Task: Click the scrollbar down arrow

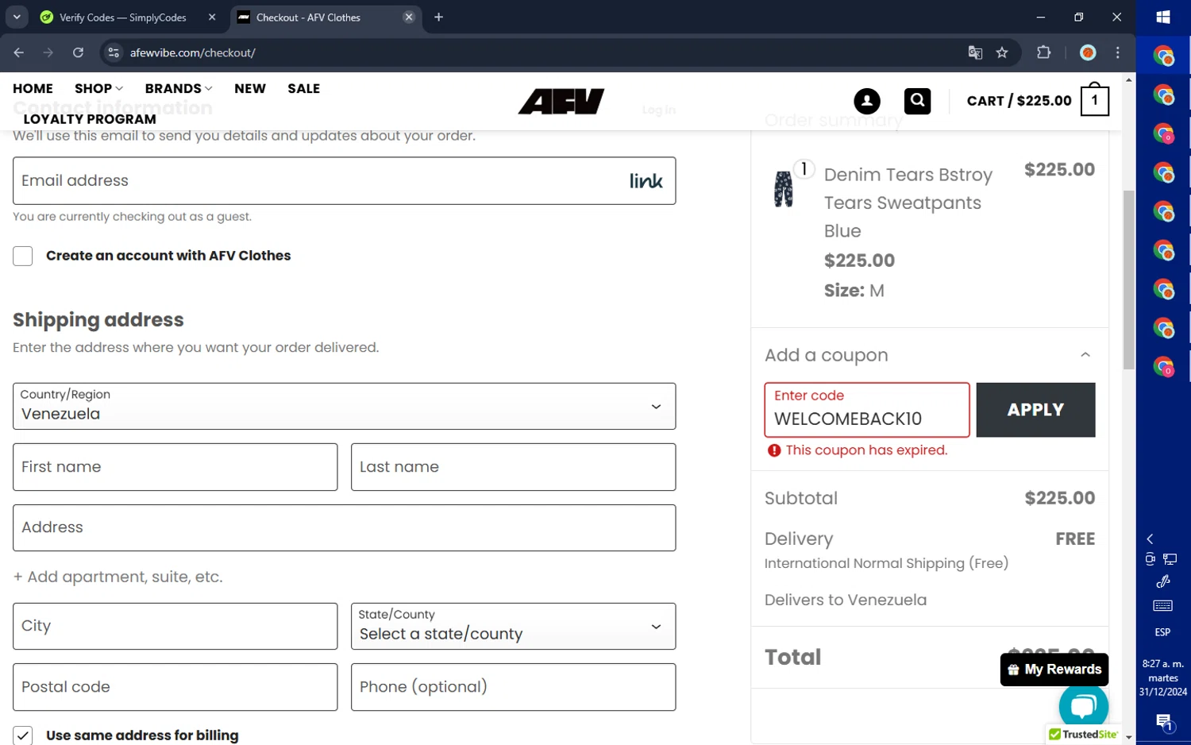Action: pyautogui.click(x=1128, y=738)
